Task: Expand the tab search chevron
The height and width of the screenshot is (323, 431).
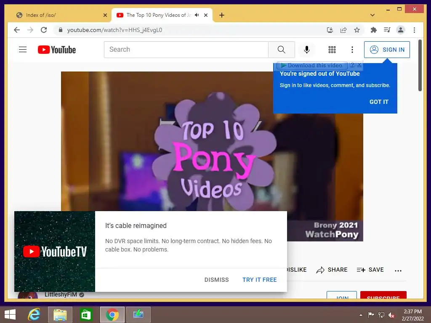Action: 372,15
